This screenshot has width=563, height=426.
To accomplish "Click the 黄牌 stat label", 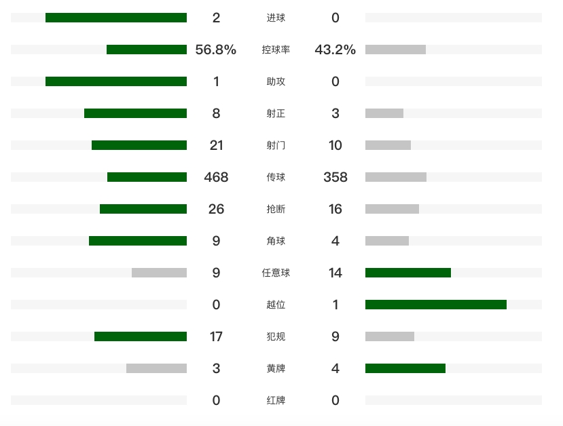I will pyautogui.click(x=276, y=368).
